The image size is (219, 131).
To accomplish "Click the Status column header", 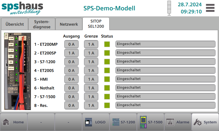I will tap(107, 36).
